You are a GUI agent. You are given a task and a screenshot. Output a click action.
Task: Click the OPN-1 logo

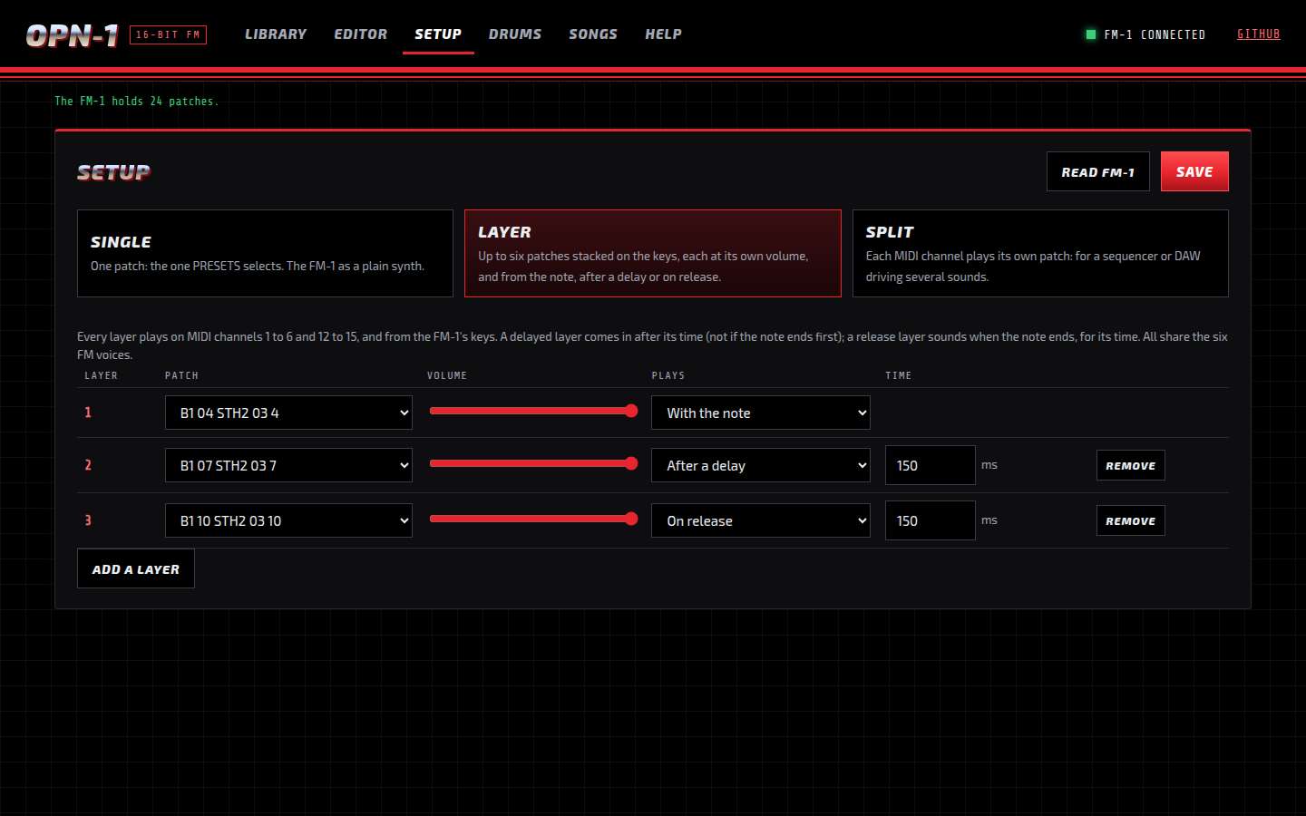(73, 35)
